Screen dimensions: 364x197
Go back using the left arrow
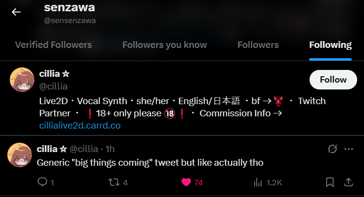point(16,12)
